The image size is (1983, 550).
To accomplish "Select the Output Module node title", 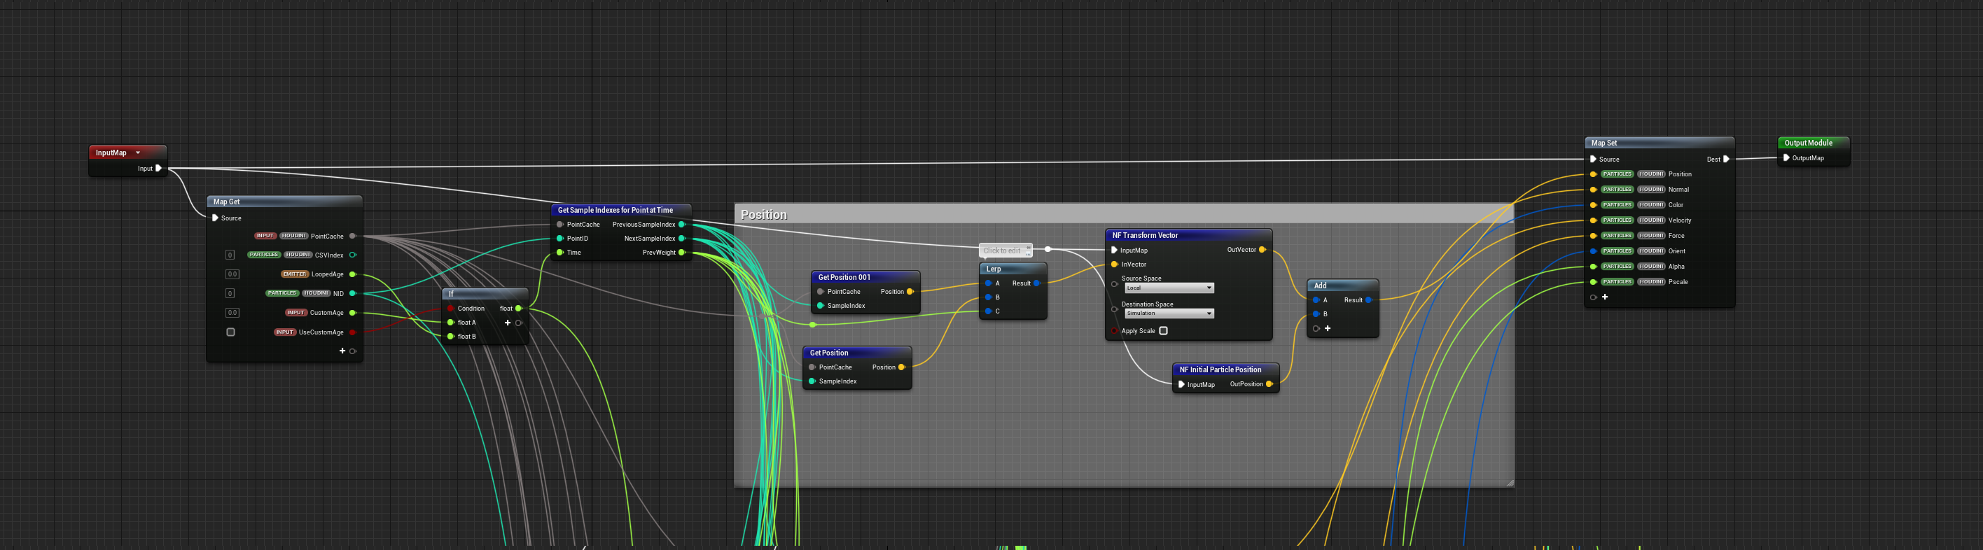I will [x=1808, y=143].
